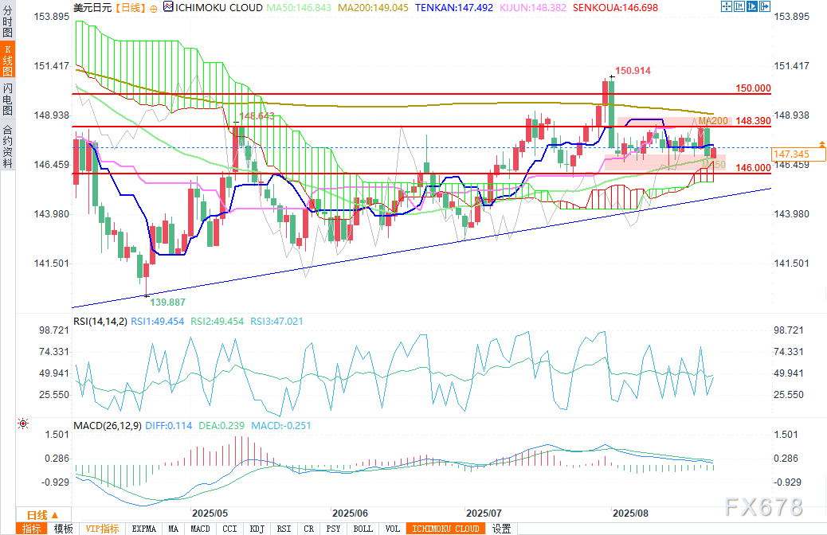Open the 合约资料 side tab

pos(8,146)
